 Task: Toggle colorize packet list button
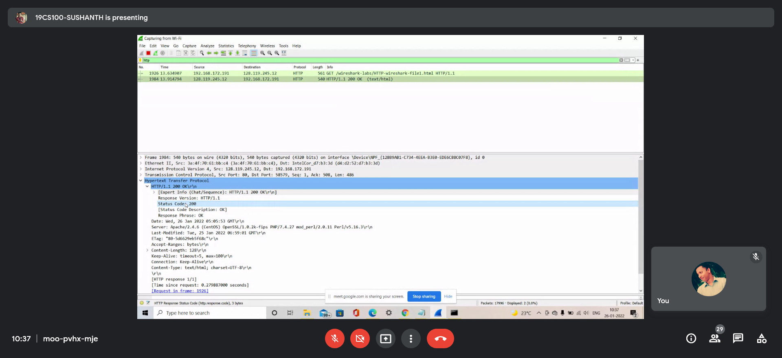coord(254,53)
